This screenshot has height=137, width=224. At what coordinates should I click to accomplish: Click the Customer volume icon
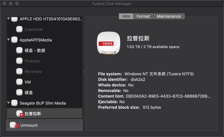(19, 29)
